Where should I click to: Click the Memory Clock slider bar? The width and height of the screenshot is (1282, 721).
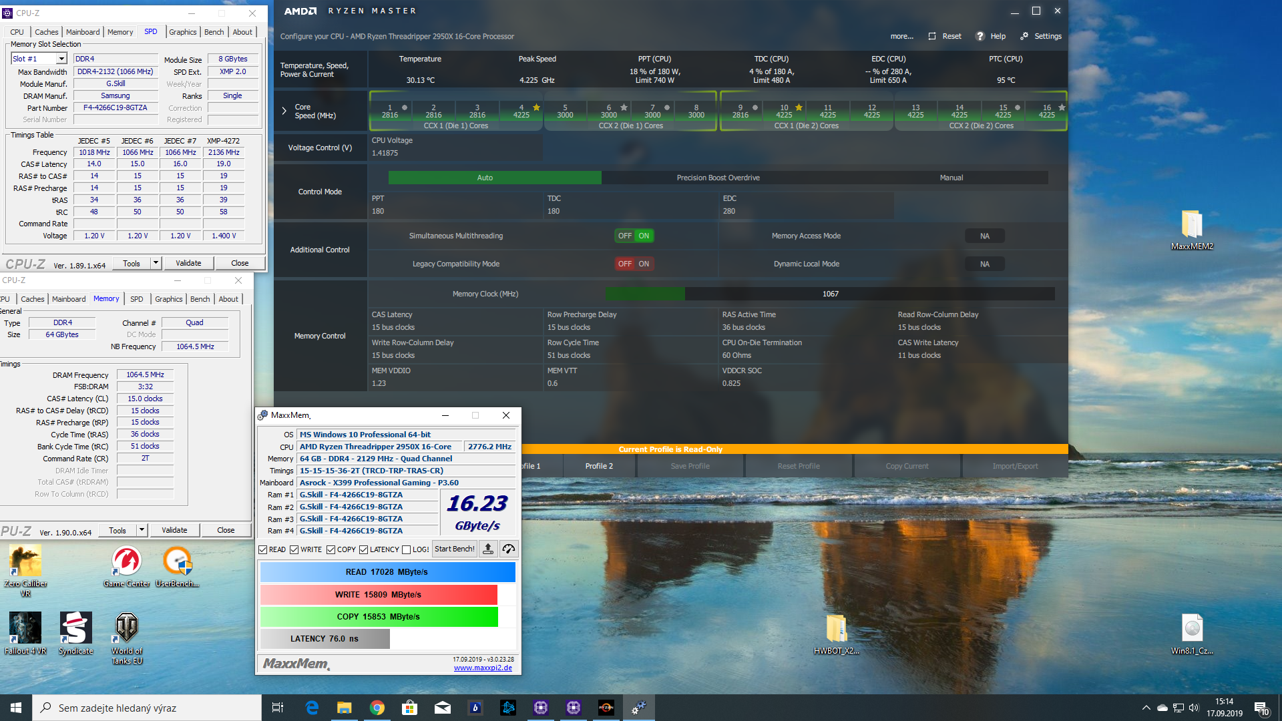click(x=830, y=294)
